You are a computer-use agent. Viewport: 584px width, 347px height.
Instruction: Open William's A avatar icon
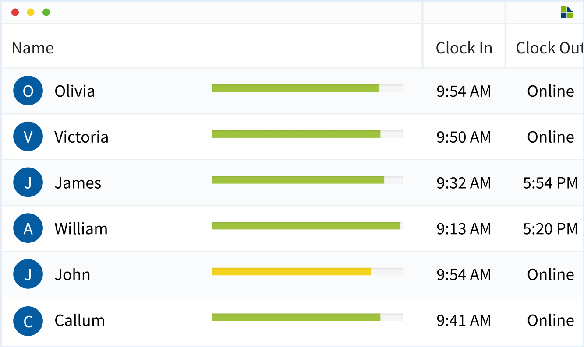[28, 228]
